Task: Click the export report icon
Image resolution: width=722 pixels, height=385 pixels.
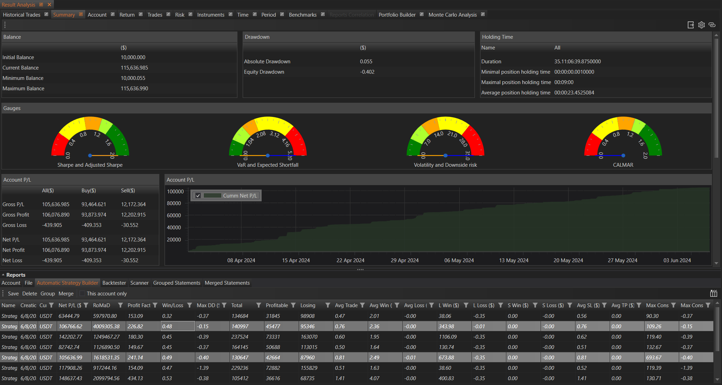Action: click(x=691, y=25)
